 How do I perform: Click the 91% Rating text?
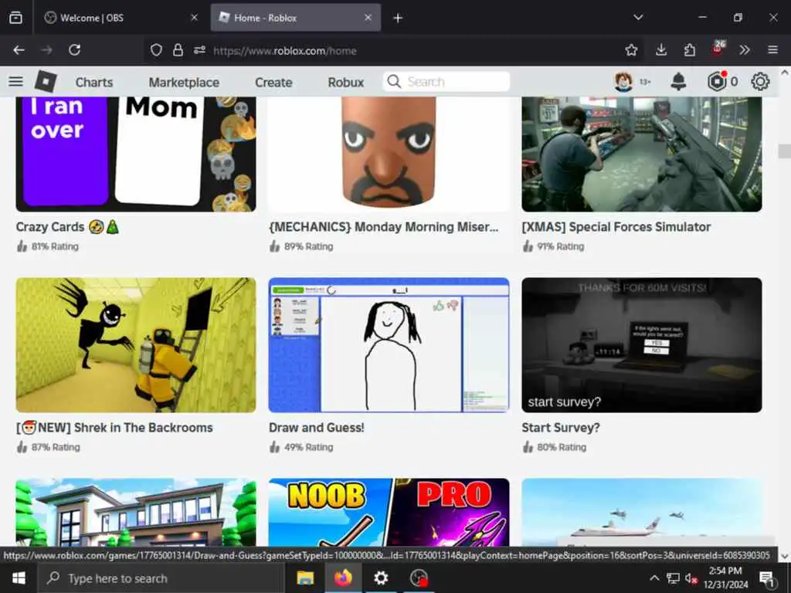561,246
